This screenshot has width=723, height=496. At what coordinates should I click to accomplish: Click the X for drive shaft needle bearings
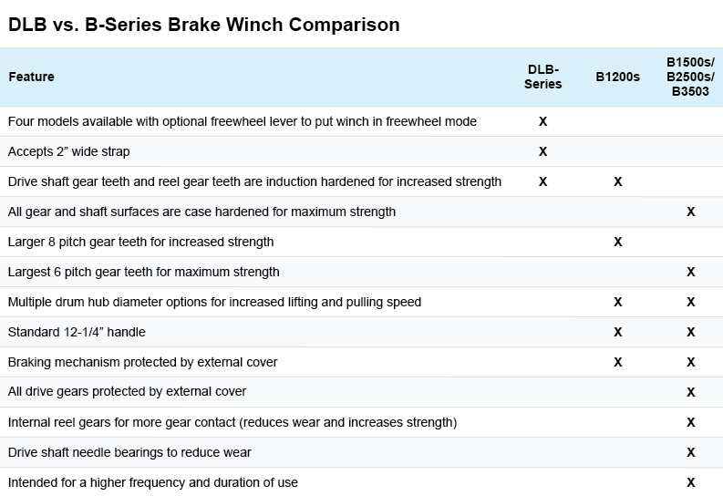691,452
